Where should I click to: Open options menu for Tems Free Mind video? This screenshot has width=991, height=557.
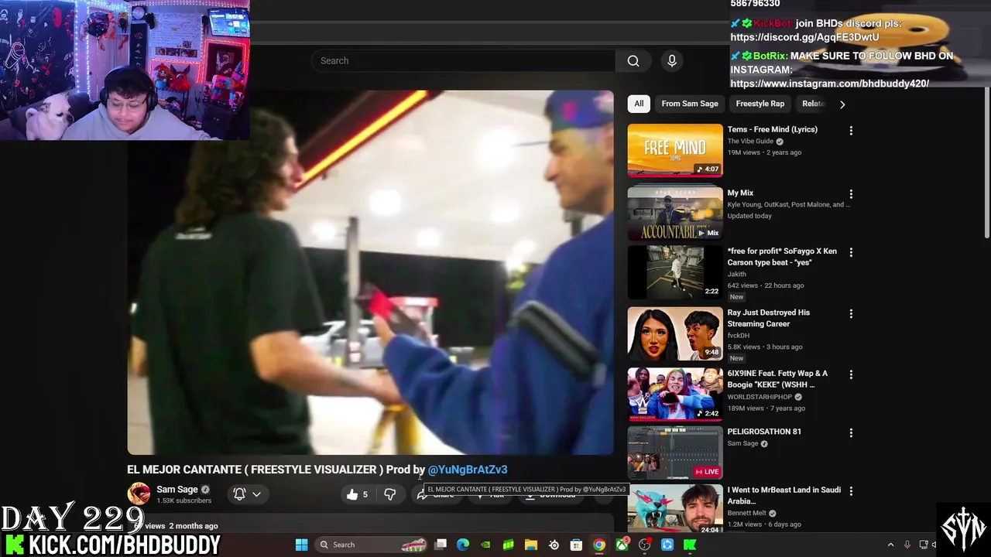pyautogui.click(x=851, y=131)
